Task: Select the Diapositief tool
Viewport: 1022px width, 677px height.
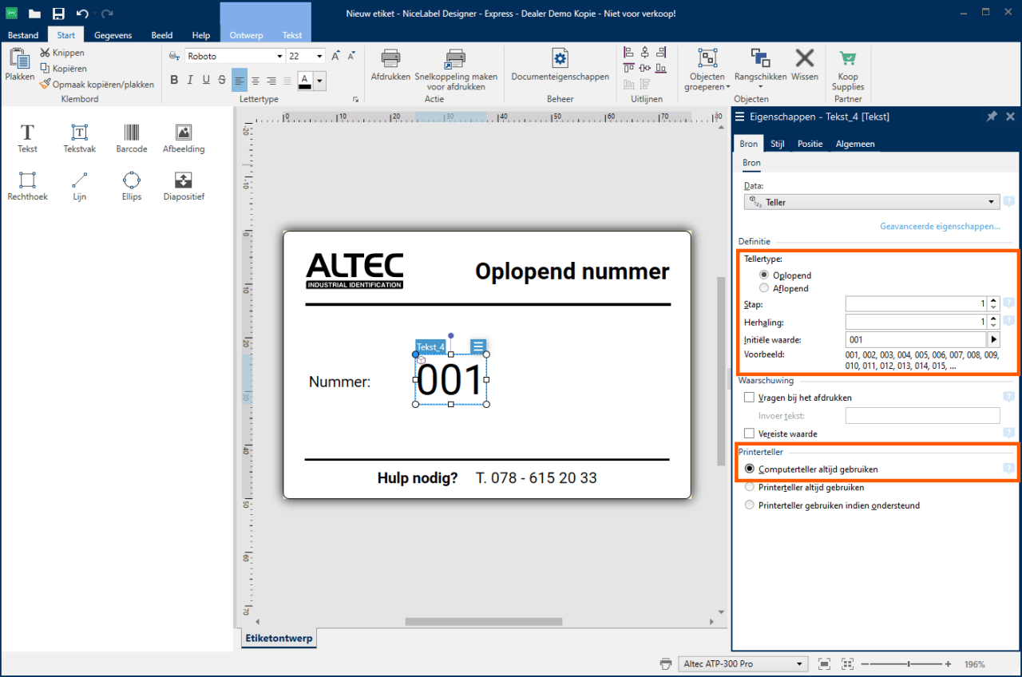Action: pyautogui.click(x=184, y=186)
